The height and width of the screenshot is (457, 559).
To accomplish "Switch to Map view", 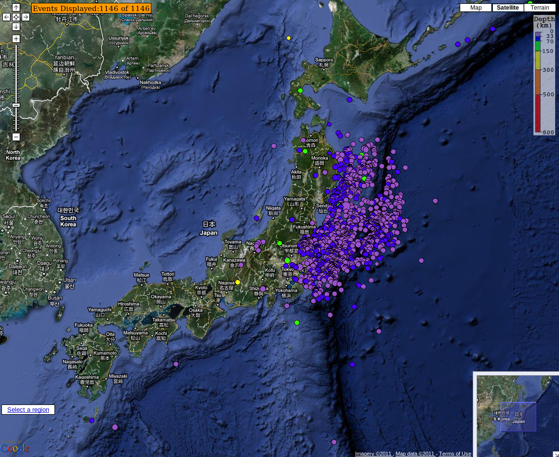I will click(476, 8).
